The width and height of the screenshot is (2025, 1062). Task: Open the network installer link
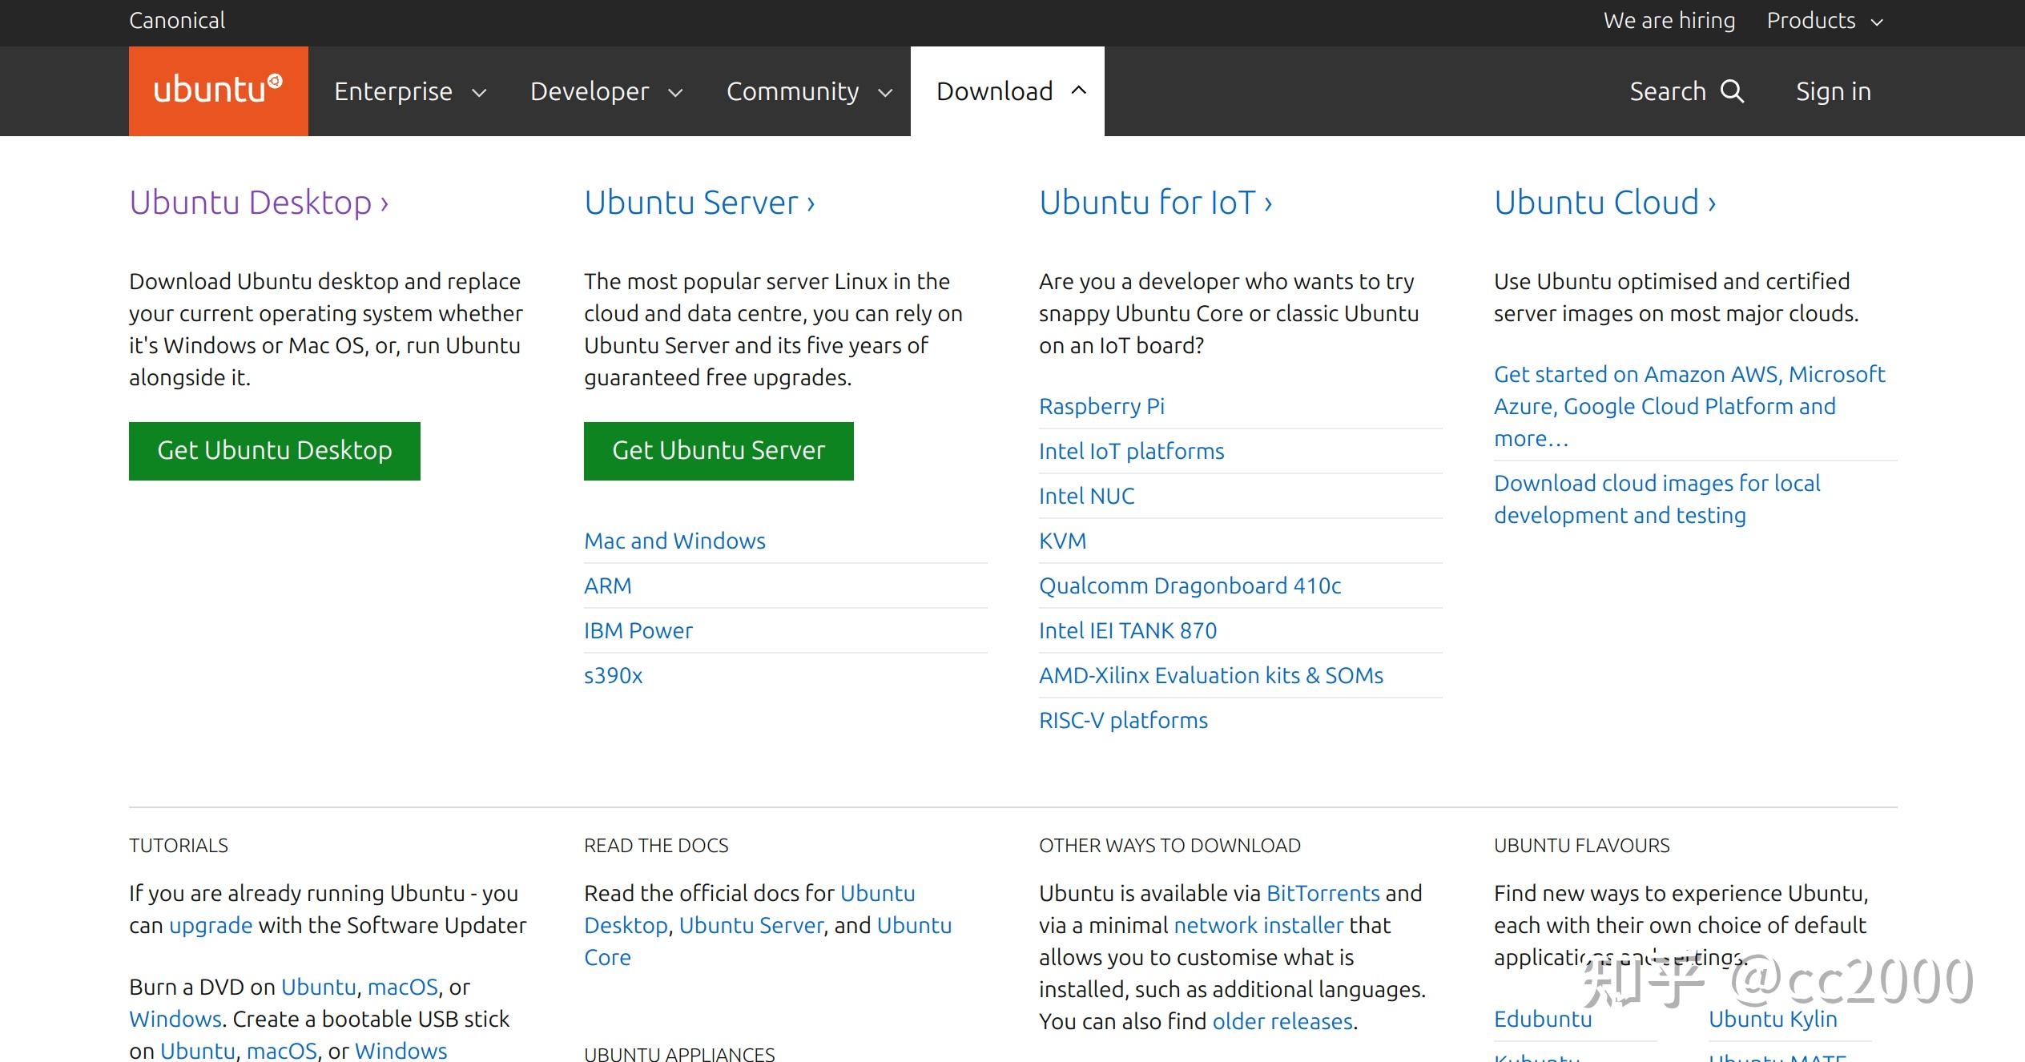click(x=1258, y=926)
